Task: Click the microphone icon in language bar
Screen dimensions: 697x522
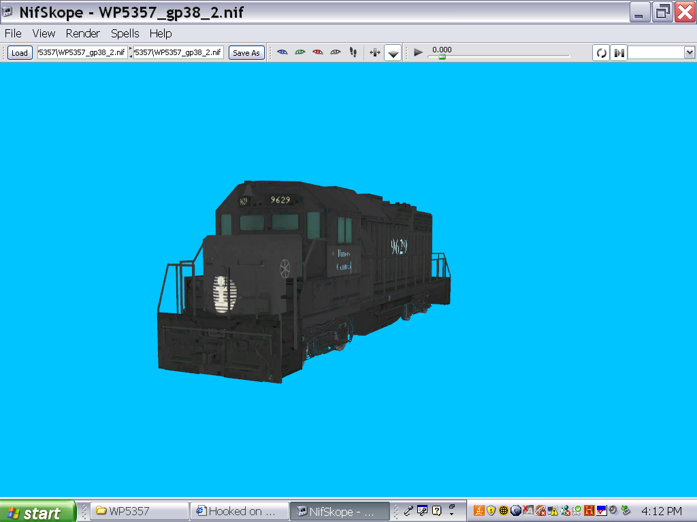Action: coord(408,510)
